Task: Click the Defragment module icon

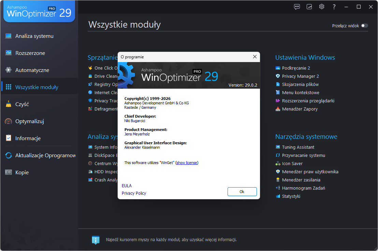Action: (90, 109)
